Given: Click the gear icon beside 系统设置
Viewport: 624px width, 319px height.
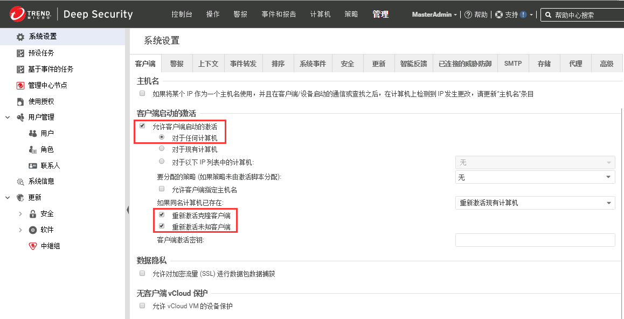Looking at the screenshot, I should click(20, 37).
